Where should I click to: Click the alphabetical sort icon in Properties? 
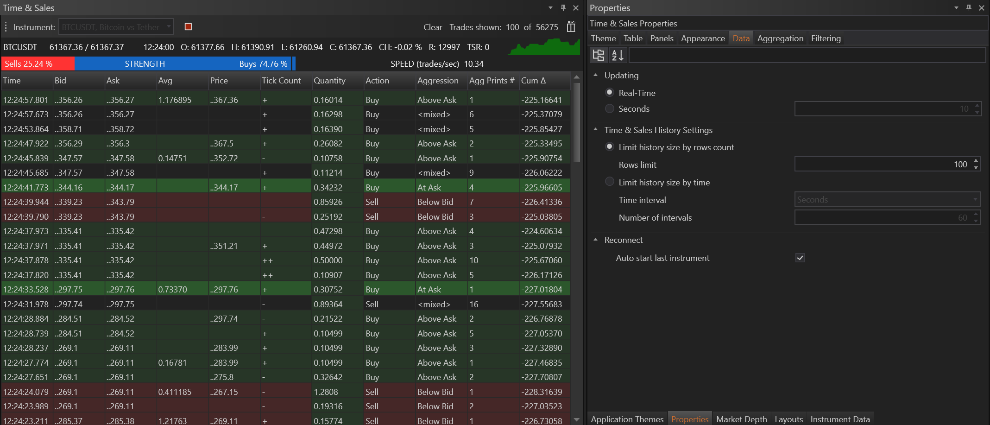tap(618, 55)
